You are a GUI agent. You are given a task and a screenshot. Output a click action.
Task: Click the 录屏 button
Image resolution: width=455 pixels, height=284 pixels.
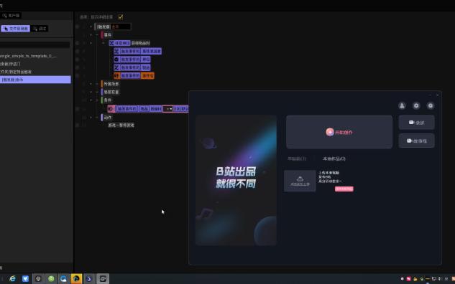417,123
